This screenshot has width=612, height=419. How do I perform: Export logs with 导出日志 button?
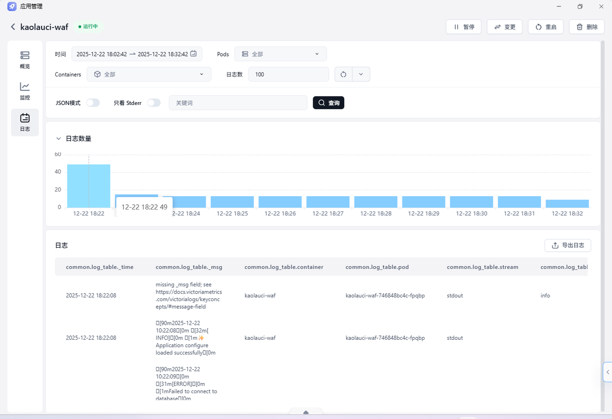click(x=568, y=245)
